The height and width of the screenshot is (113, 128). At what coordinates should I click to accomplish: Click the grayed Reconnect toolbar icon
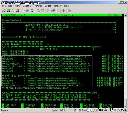point(13,11)
